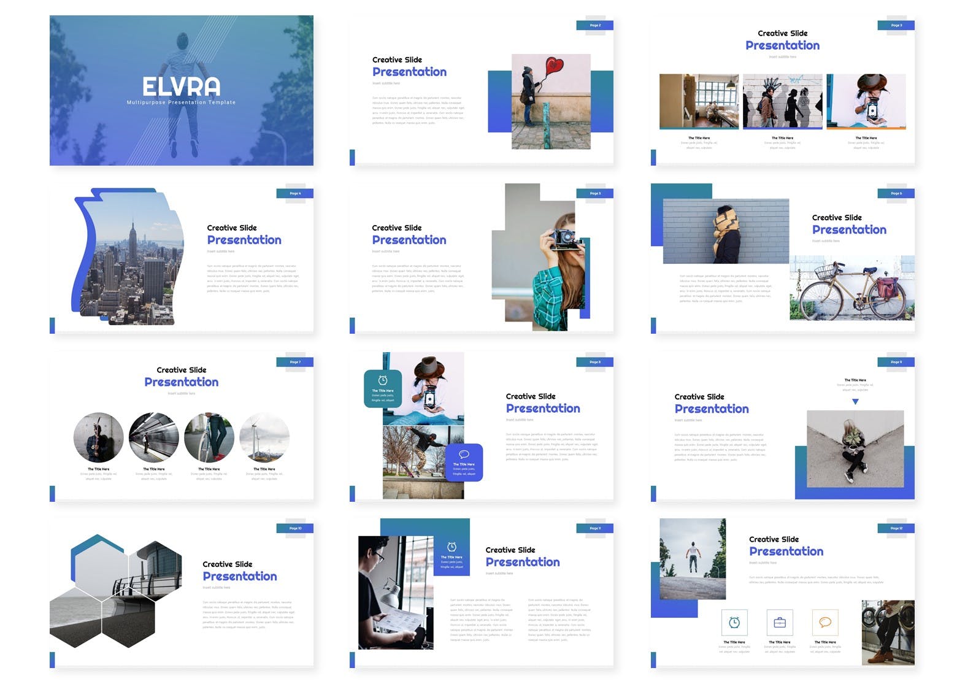Click the bicycle photo on Page 6

tap(850, 288)
